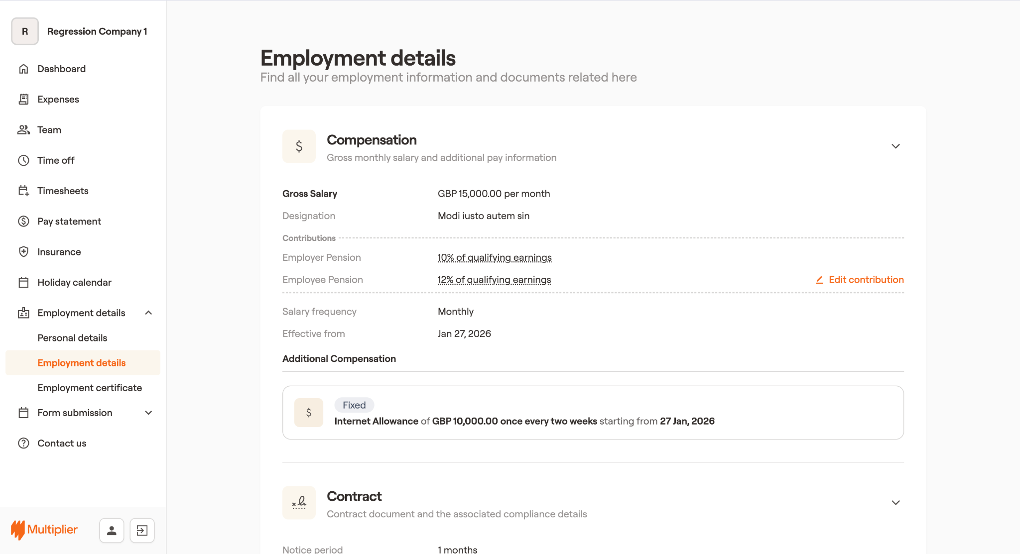Screen dimensions: 1020x554
Task: Click the Expenses receipt icon
Action: (x=23, y=99)
